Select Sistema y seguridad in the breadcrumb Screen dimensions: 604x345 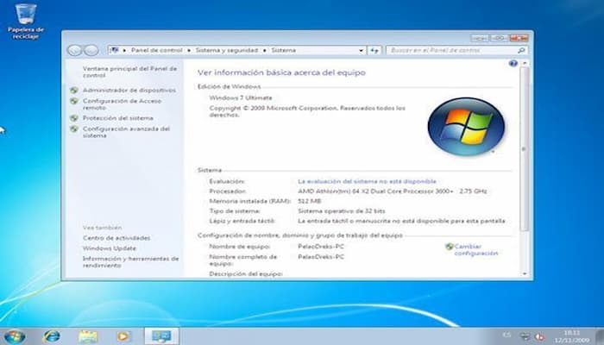(x=226, y=50)
